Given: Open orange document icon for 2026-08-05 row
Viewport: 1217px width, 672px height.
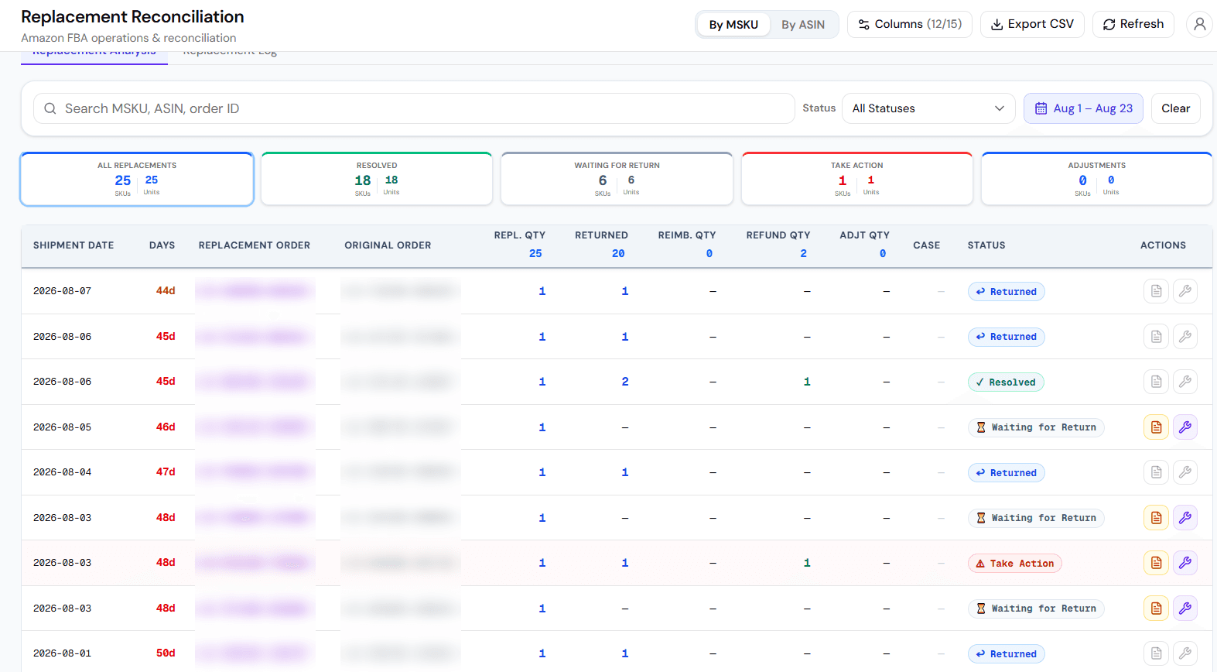Looking at the screenshot, I should (x=1156, y=427).
